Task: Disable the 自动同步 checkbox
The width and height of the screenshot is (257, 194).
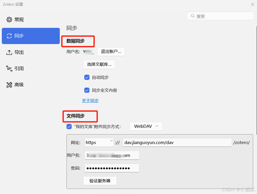Action: click(x=87, y=77)
